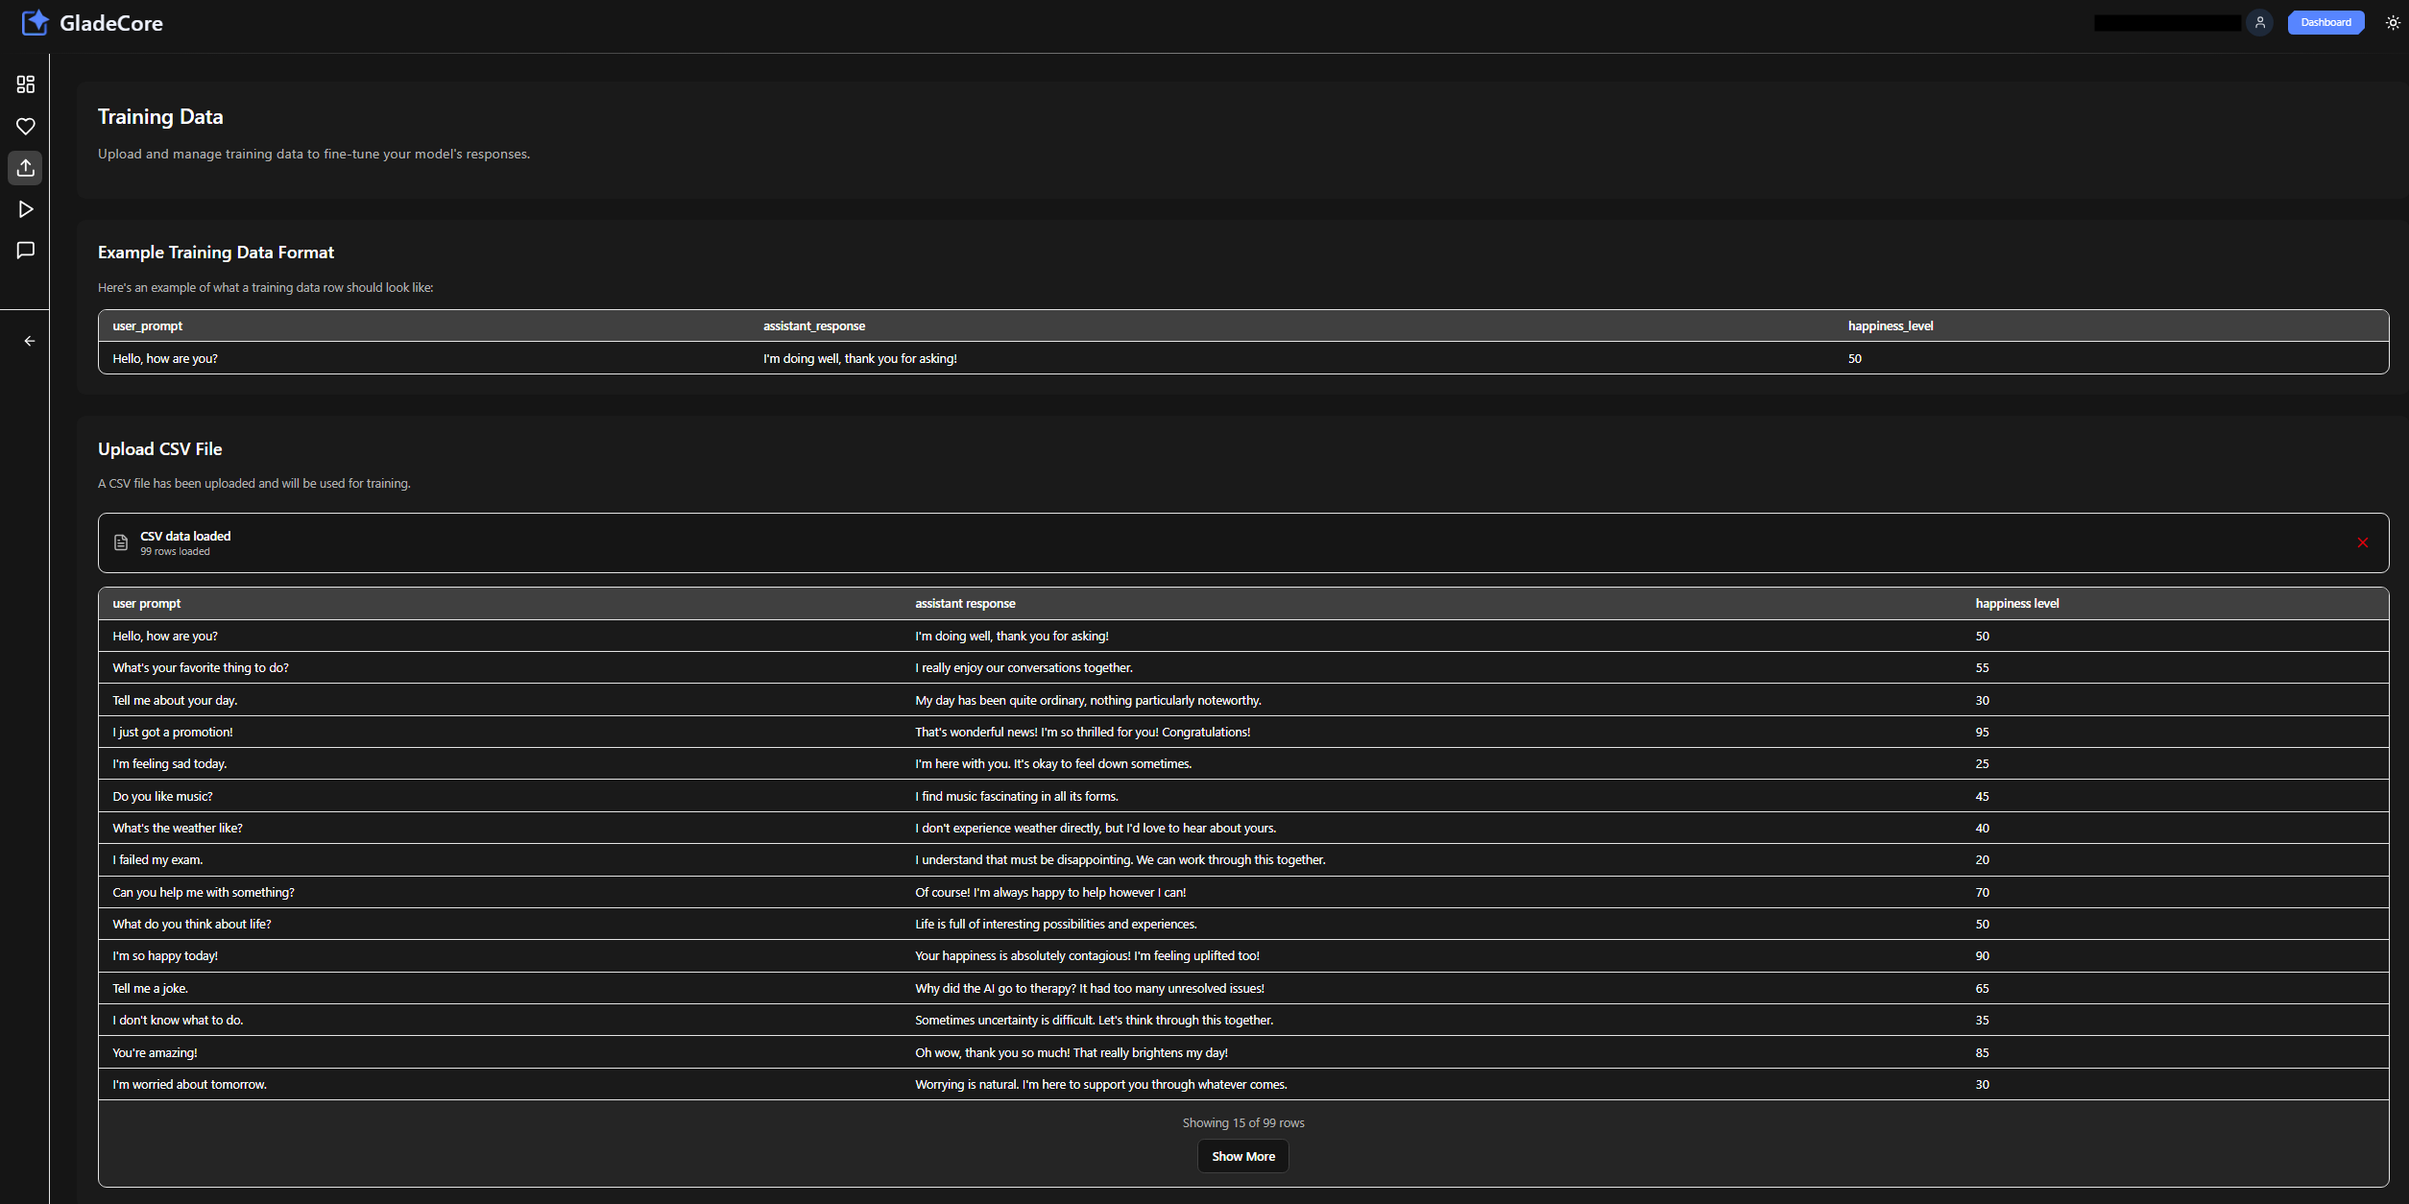Open the user profile avatar icon
Image resolution: width=2409 pixels, height=1204 pixels.
point(2259,22)
